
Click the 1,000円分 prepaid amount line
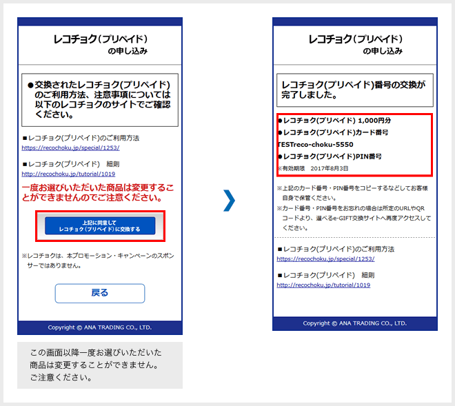tap(334, 121)
